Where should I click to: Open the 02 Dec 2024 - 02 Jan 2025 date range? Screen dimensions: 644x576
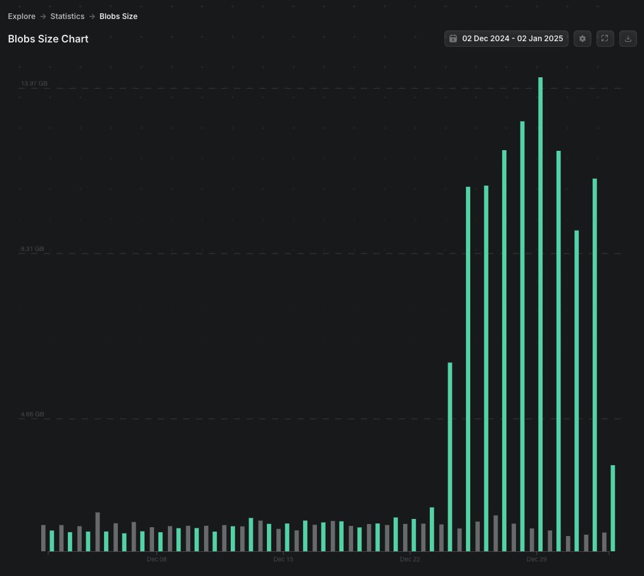pyautogui.click(x=506, y=39)
